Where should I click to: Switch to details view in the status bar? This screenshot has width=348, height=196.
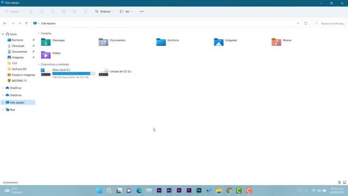point(339,182)
